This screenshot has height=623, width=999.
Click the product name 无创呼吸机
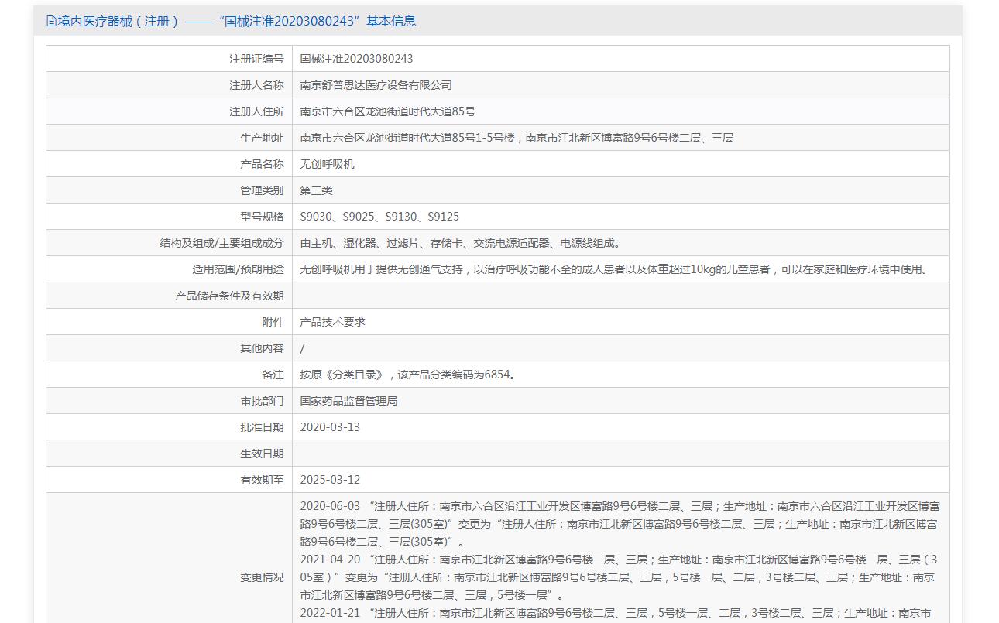[x=327, y=164]
